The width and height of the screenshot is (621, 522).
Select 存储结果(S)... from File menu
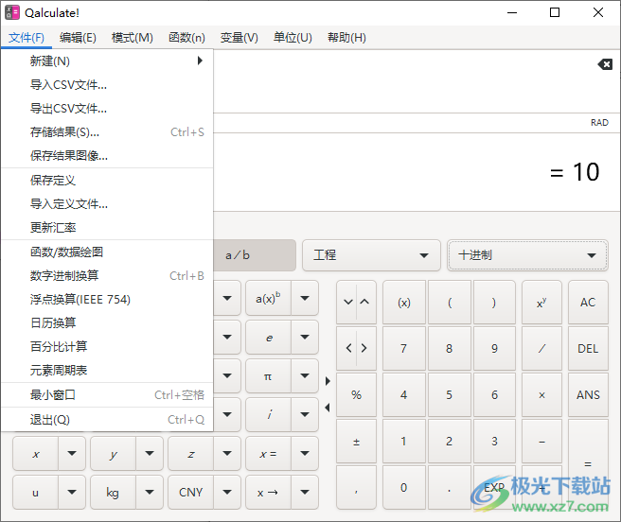pos(107,132)
